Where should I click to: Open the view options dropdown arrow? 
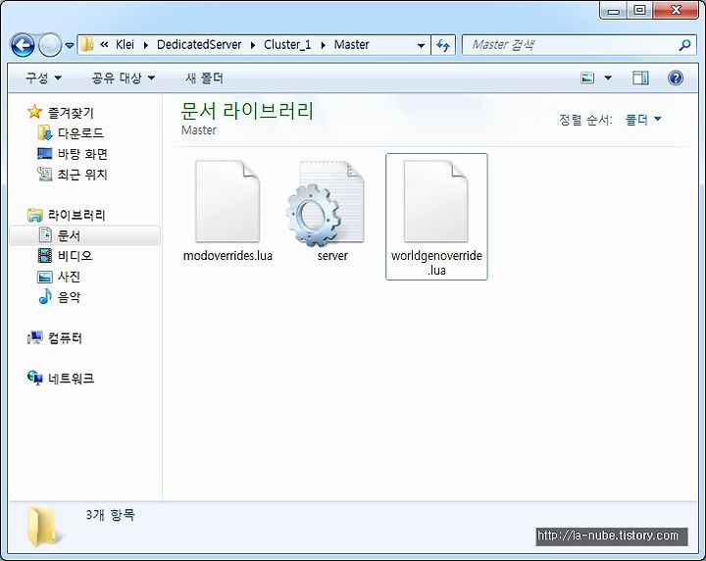point(608,78)
